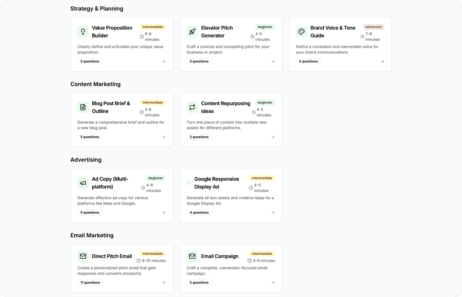Open Value Proposition Builder via its arrow
This screenshot has height=297, width=462.
click(164, 62)
